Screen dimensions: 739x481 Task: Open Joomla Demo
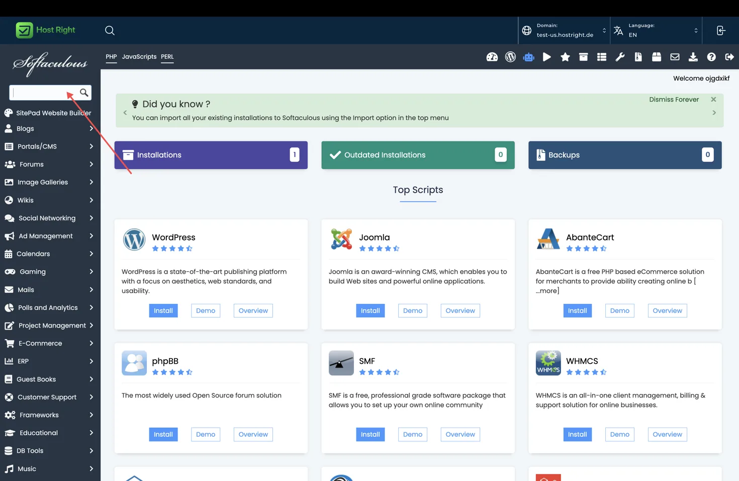pyautogui.click(x=413, y=311)
